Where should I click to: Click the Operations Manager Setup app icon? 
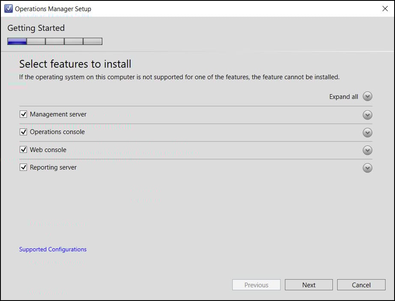pos(8,9)
